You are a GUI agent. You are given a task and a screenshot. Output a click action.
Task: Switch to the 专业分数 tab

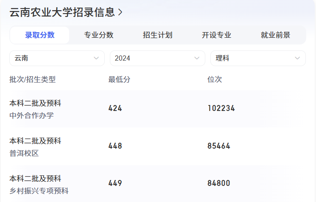click(98, 35)
